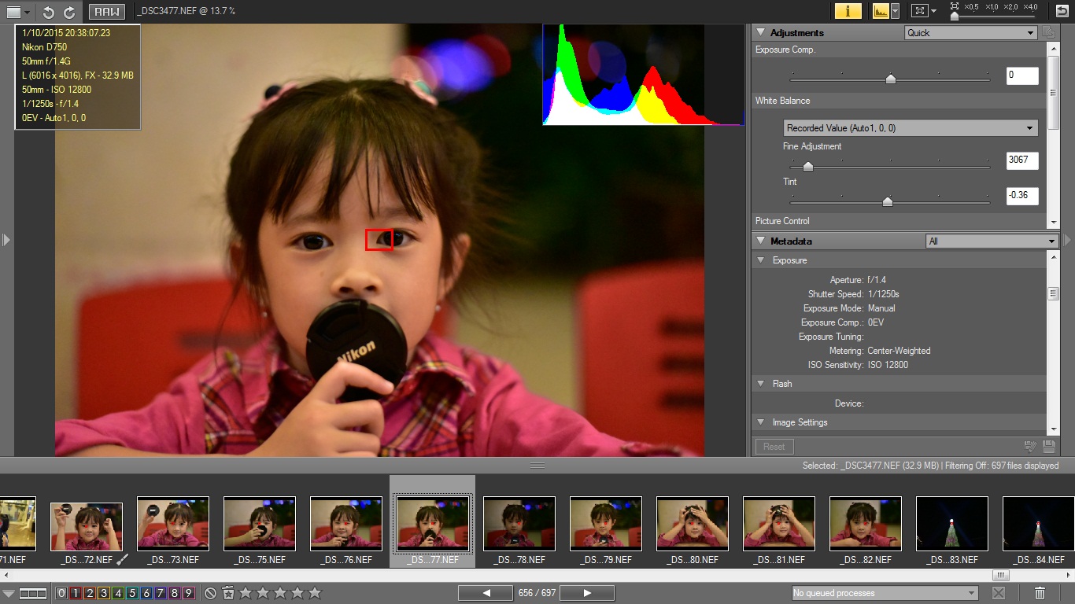The width and height of the screenshot is (1075, 604).
Task: Click the RAW view button
Action: pyautogui.click(x=106, y=12)
